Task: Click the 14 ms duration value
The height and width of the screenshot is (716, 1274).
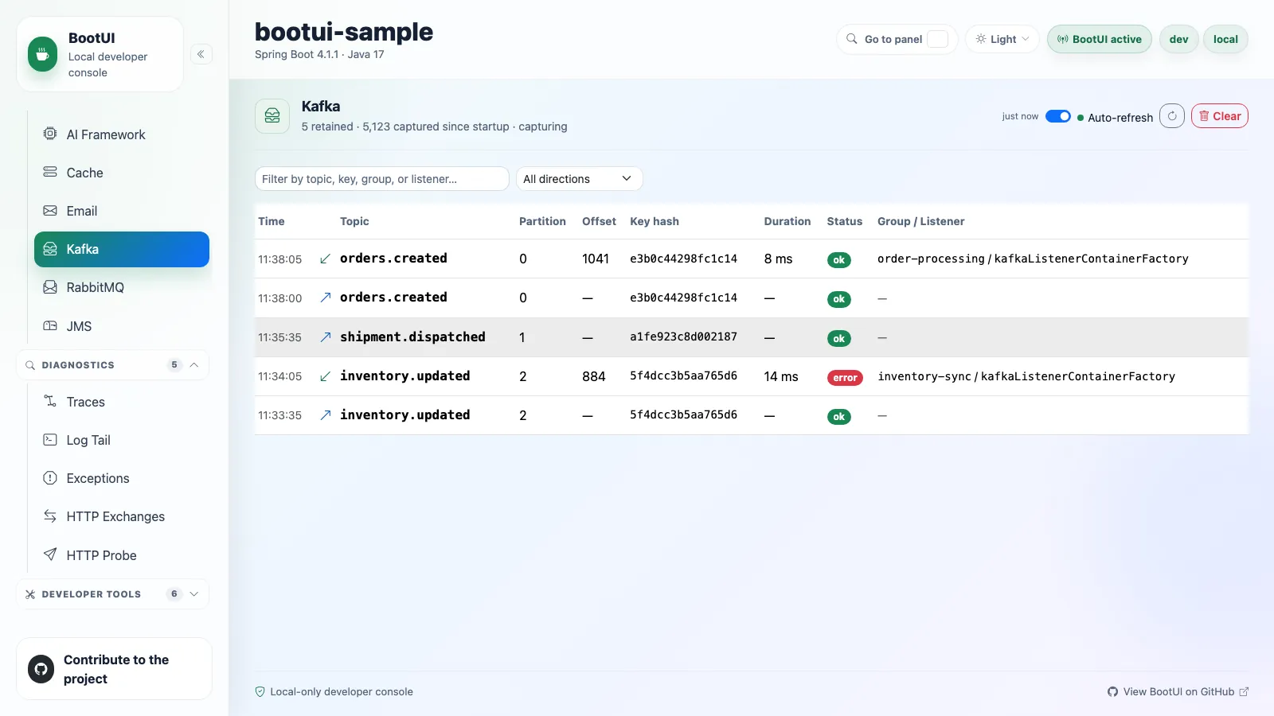Action: 781,376
